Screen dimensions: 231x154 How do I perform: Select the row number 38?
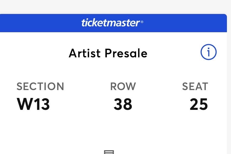(123, 104)
